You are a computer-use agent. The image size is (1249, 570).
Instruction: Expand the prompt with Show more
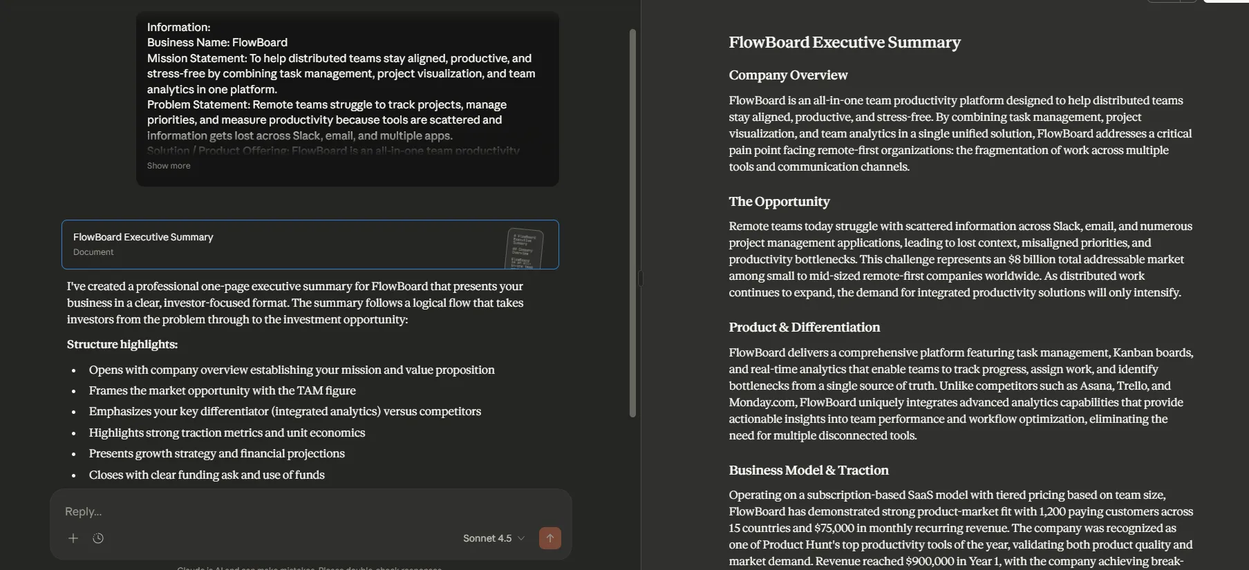pos(169,166)
